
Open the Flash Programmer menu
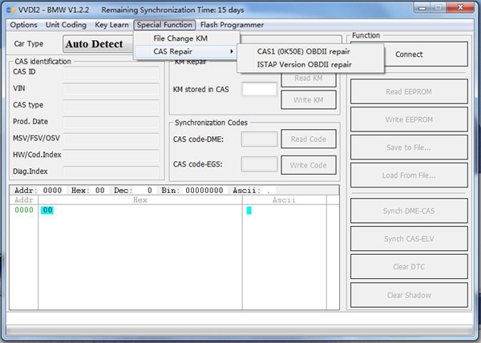[232, 25]
